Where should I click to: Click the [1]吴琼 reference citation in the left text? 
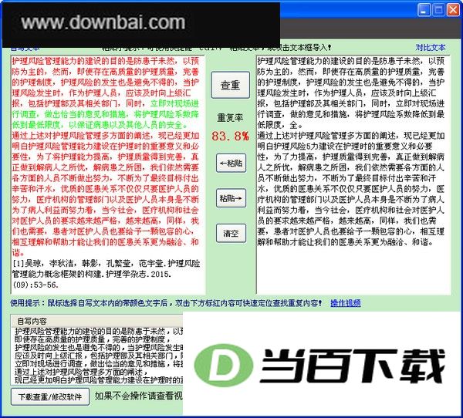click(x=106, y=274)
